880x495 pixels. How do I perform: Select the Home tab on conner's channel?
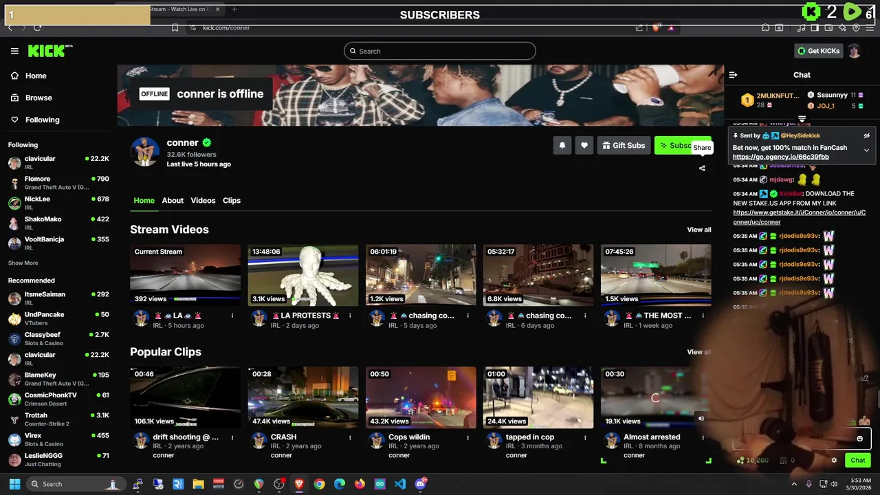144,201
